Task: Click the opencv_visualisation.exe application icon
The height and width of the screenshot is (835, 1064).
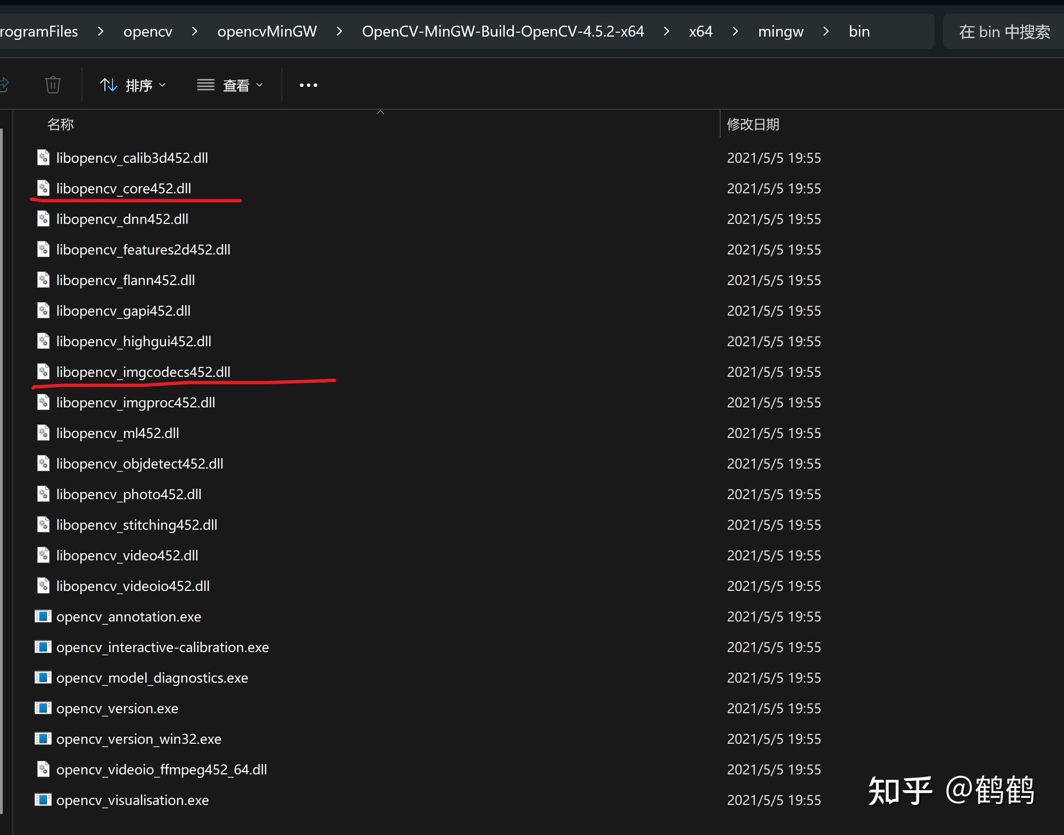Action: coord(43,800)
